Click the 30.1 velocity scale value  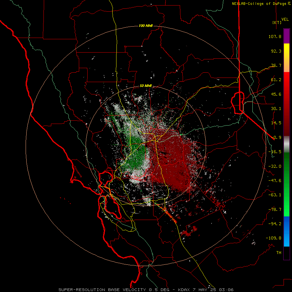pyautogui.click(x=276, y=109)
